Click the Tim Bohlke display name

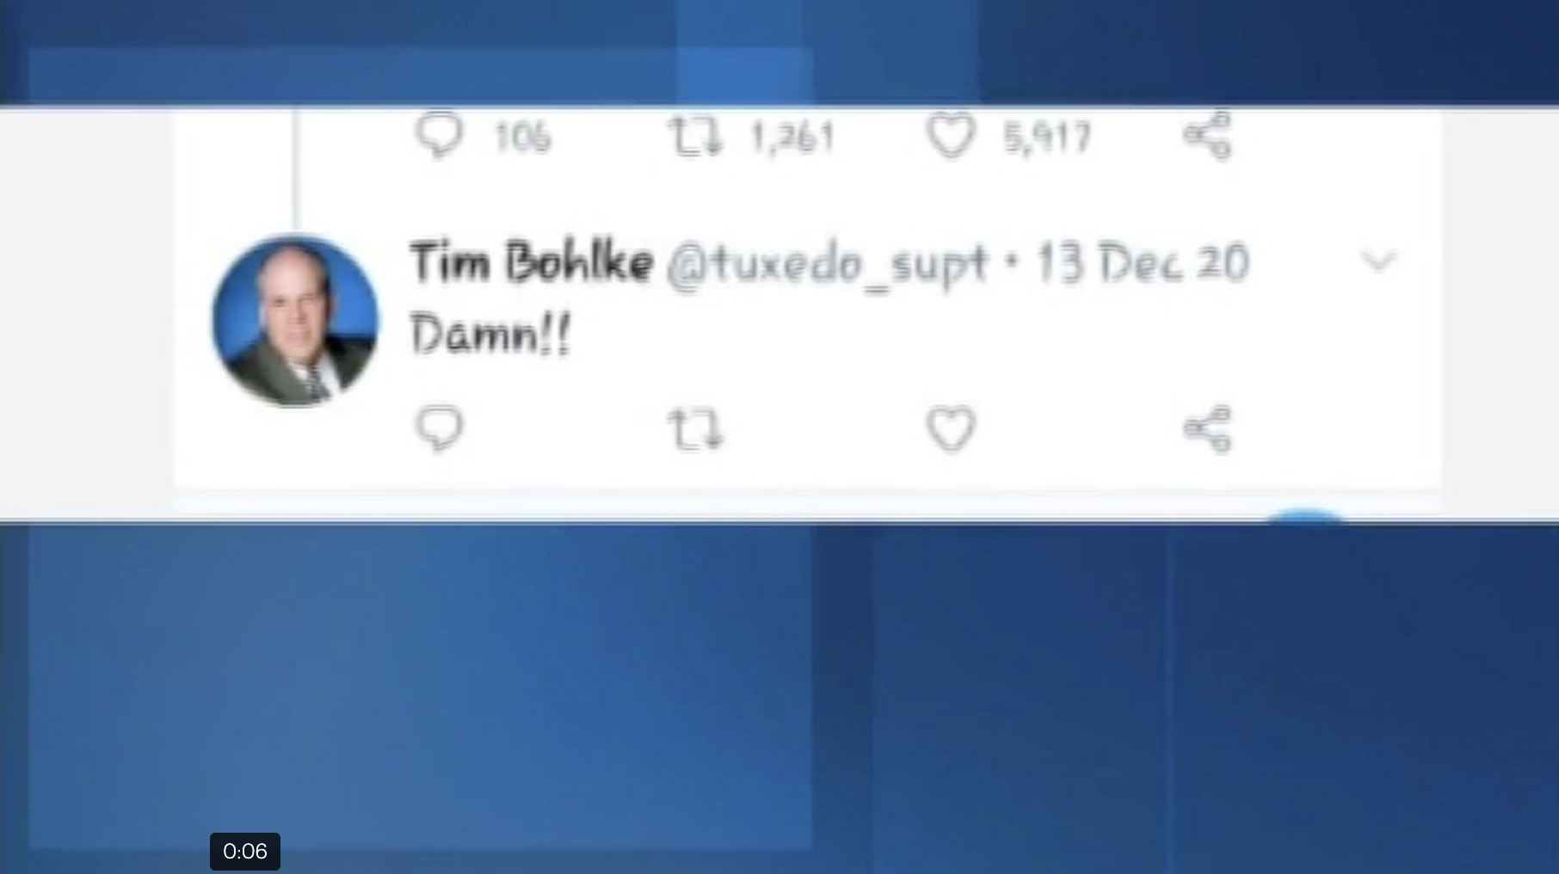click(531, 262)
